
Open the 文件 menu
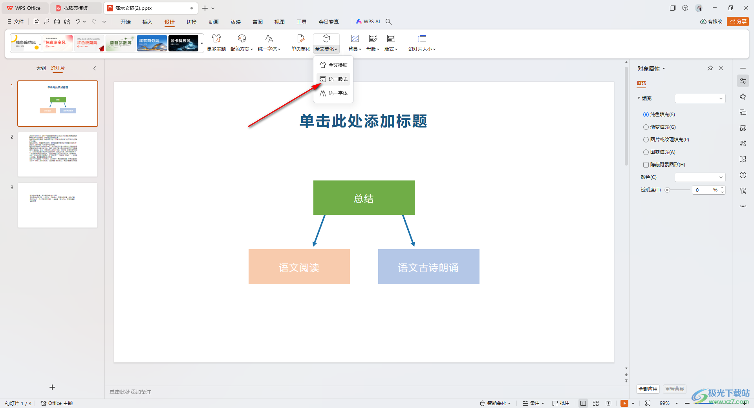(x=16, y=22)
